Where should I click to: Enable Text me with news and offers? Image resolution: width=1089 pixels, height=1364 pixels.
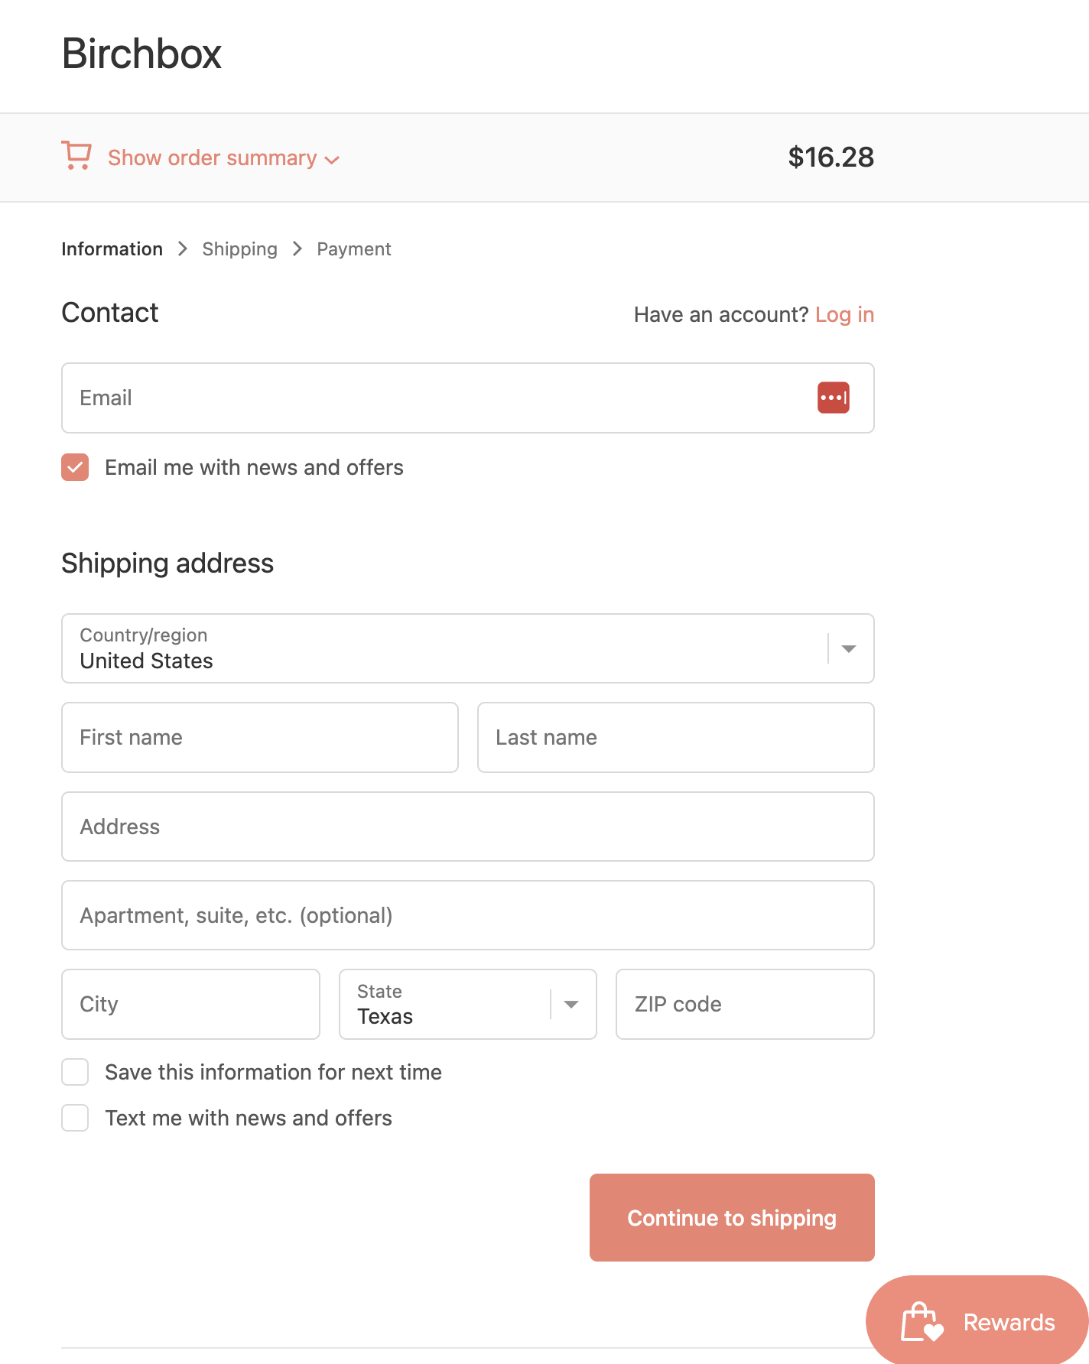(75, 1118)
